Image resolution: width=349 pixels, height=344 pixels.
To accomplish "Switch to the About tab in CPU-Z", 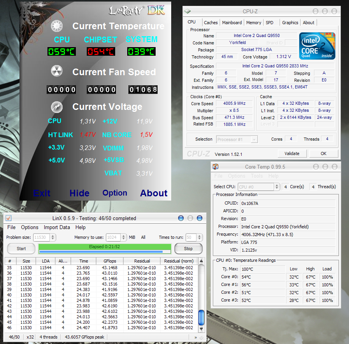I will click(309, 23).
